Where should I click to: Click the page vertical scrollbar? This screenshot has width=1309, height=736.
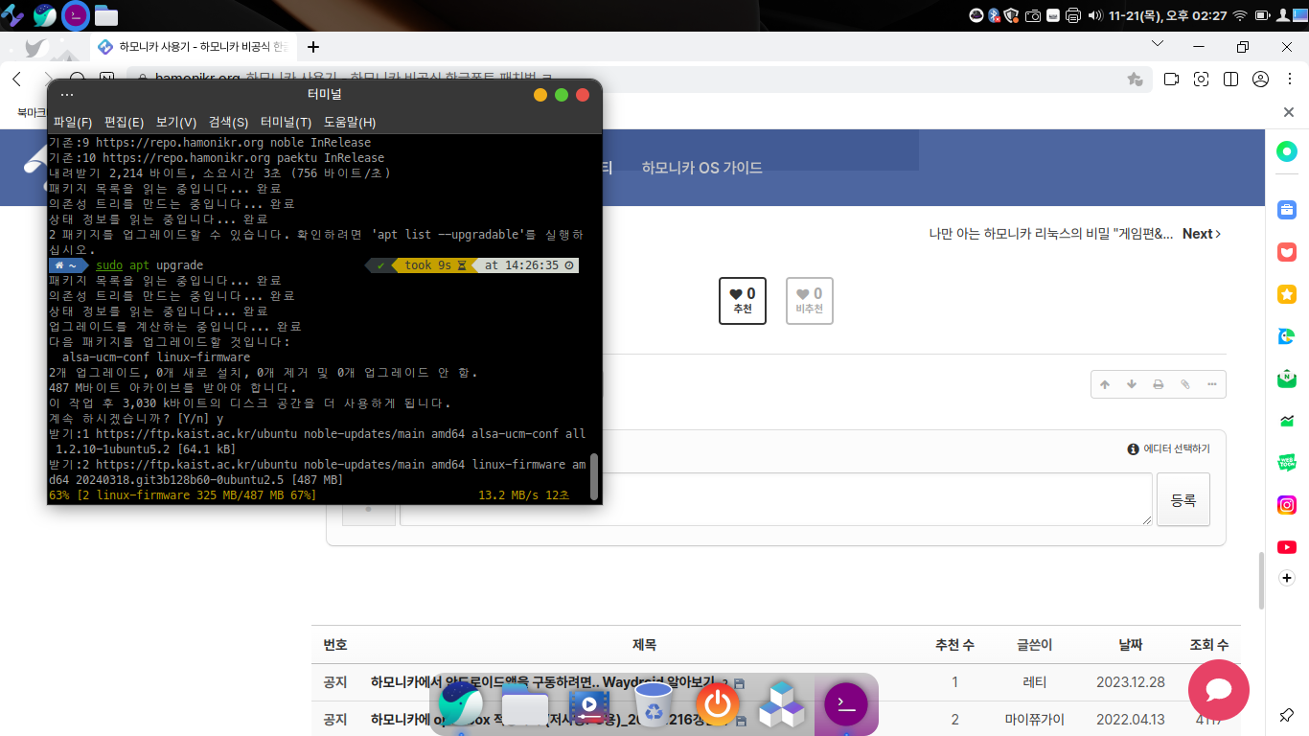click(1262, 580)
